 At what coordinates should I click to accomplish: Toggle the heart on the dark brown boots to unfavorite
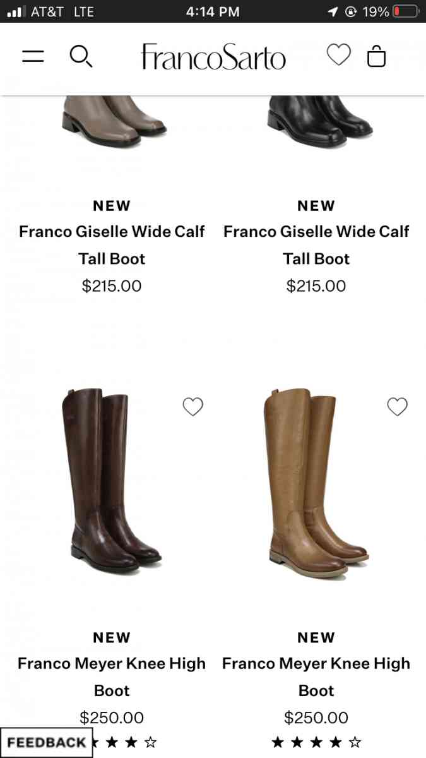point(192,407)
